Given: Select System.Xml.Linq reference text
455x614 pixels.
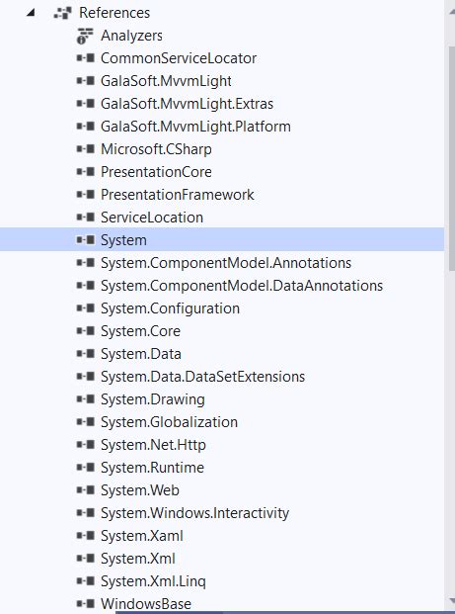Looking at the screenshot, I should [153, 580].
